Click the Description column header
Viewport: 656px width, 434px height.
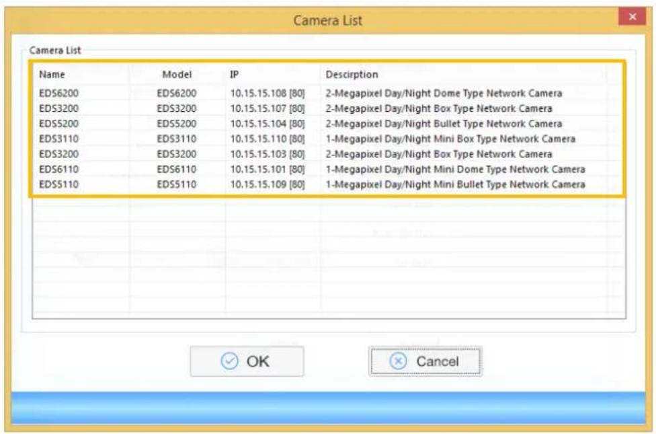[352, 75]
